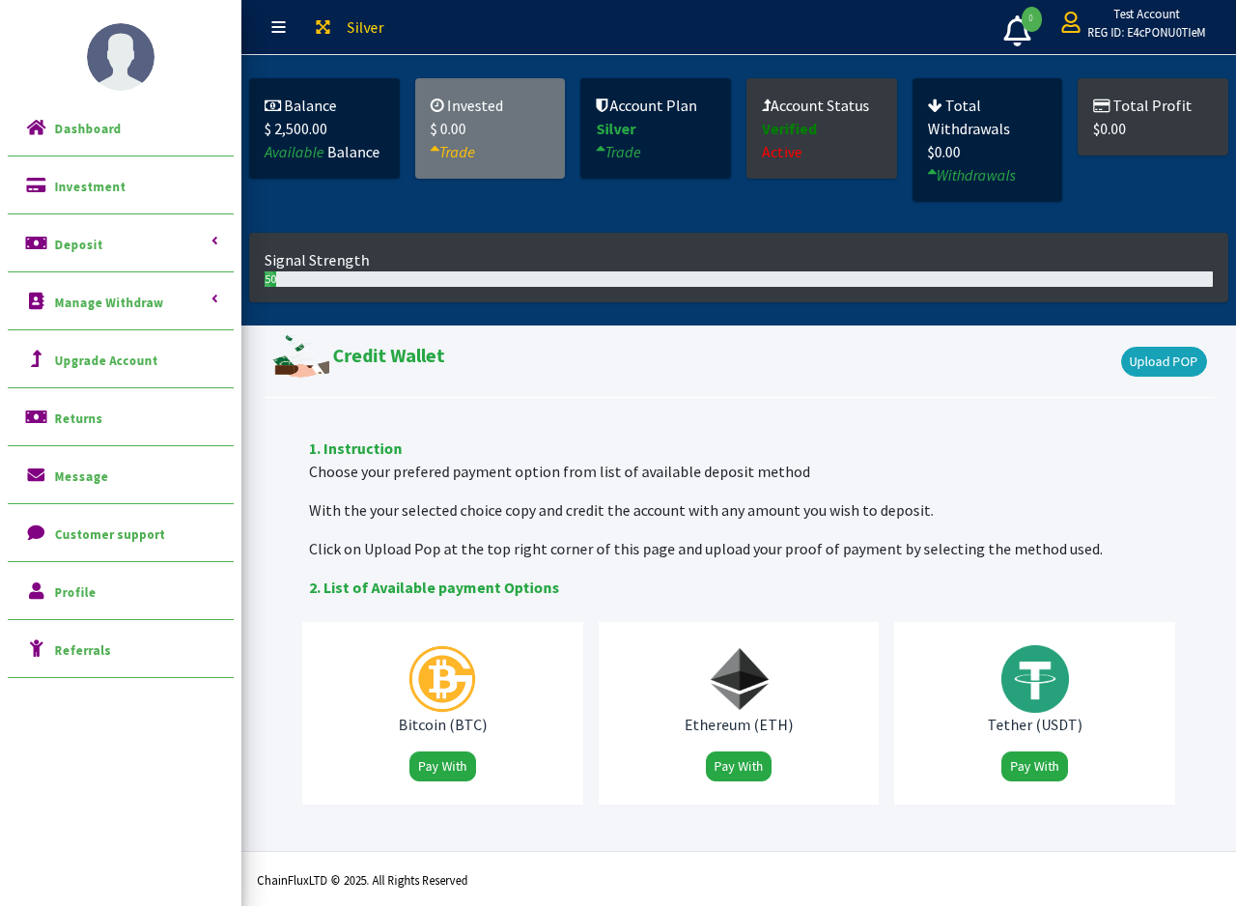Click the Ethereum logo icon

(739, 679)
